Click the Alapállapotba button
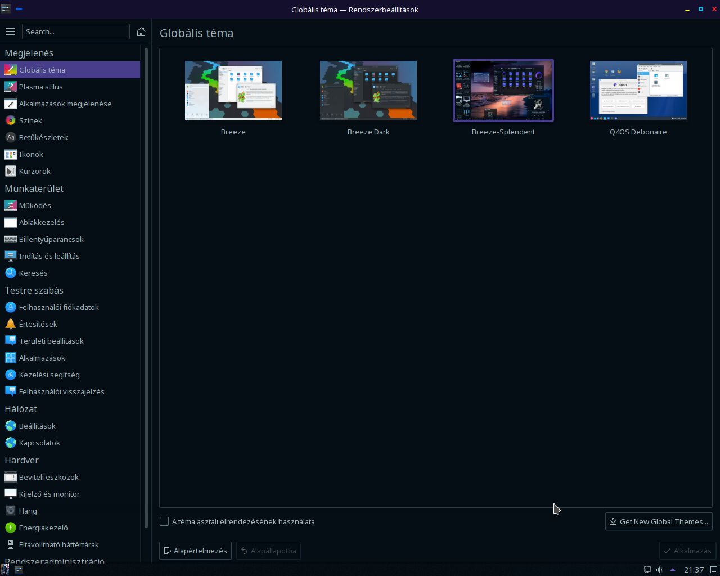720x576 pixels. click(269, 551)
